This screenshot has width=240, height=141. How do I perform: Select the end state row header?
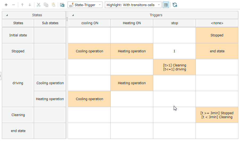18,131
